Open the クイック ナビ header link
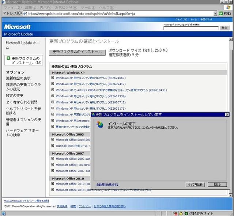This screenshot has width=234, height=216. 181,19
